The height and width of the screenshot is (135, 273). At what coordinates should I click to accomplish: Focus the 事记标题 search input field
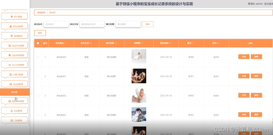coord(128,24)
